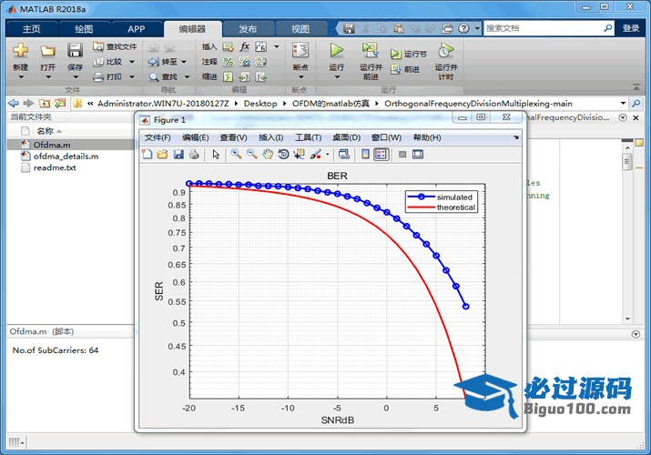Viewport: 651px width, 455px height.
Task: Expand the Ofdma.m details panel arrow
Action: click(636, 334)
